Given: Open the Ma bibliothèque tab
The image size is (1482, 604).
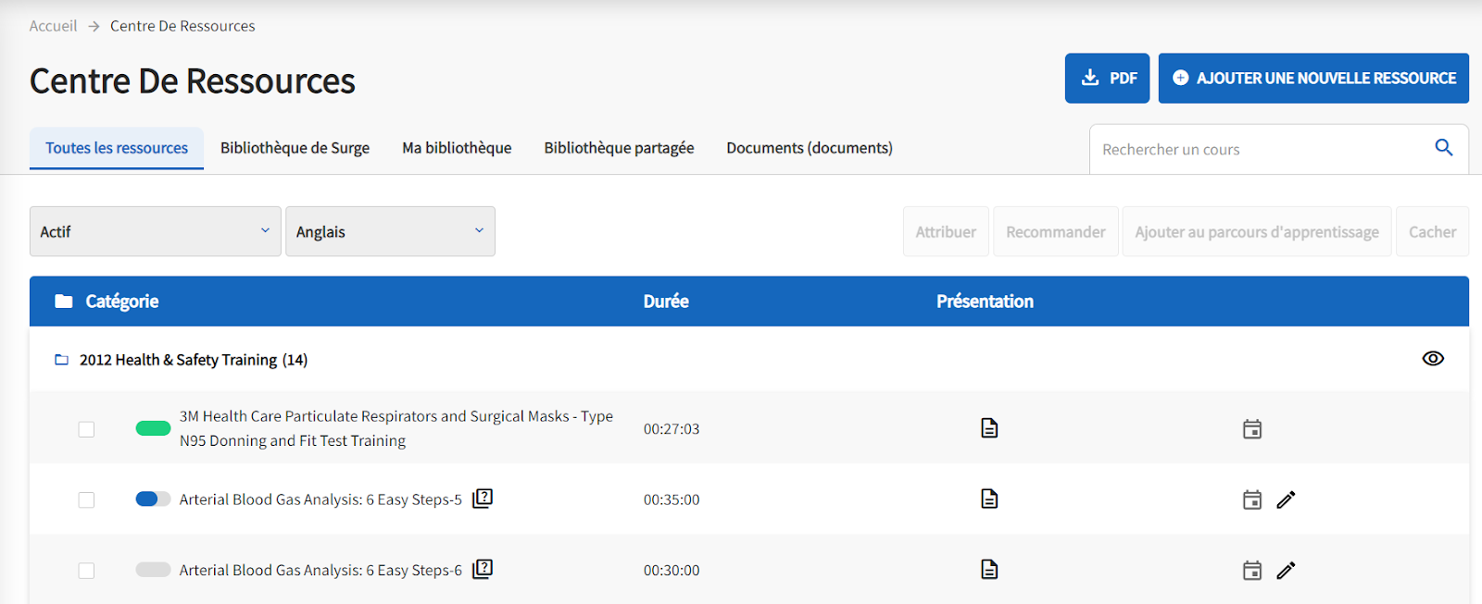Looking at the screenshot, I should pyautogui.click(x=457, y=148).
